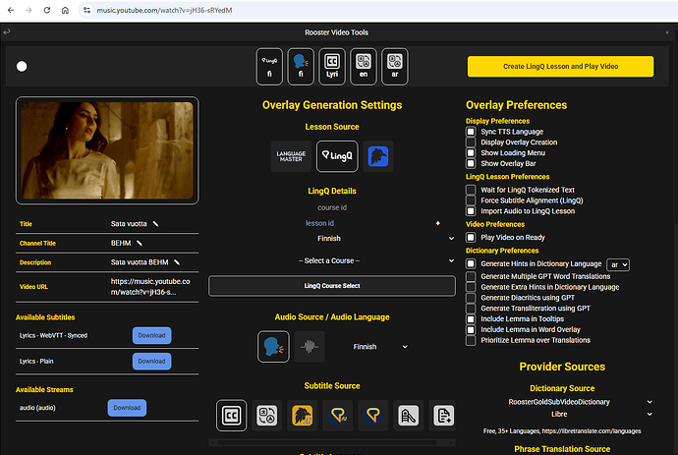Select the speaking-head TTS icon under Audio Source
Viewport: 678px width, 455px height.
click(273, 347)
